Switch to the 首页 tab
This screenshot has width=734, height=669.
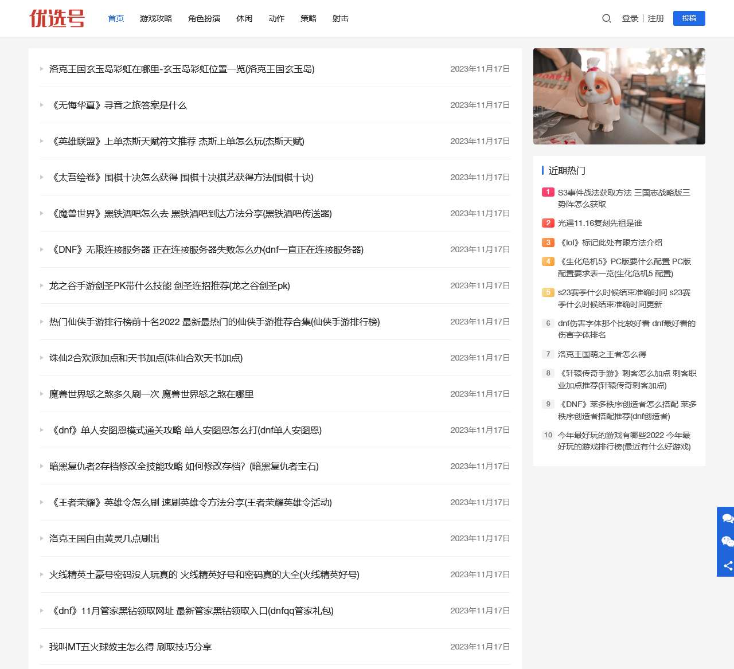coord(115,18)
